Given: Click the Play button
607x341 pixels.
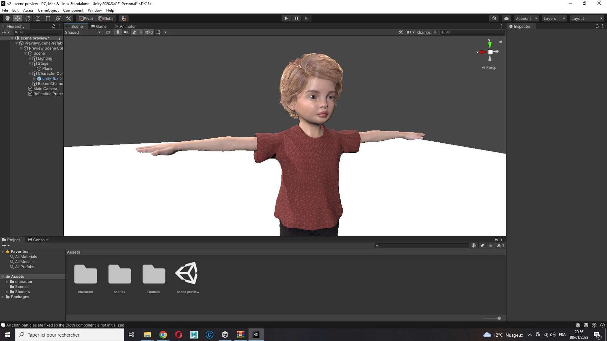Looking at the screenshot, I should click(x=286, y=18).
